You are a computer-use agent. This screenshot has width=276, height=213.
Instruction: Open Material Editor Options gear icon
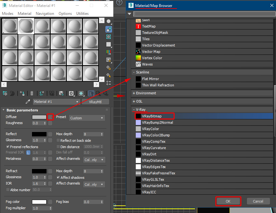pyautogui.click(x=109, y=68)
